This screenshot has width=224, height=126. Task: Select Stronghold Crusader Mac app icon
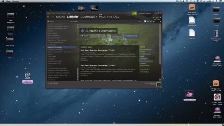click(x=217, y=59)
